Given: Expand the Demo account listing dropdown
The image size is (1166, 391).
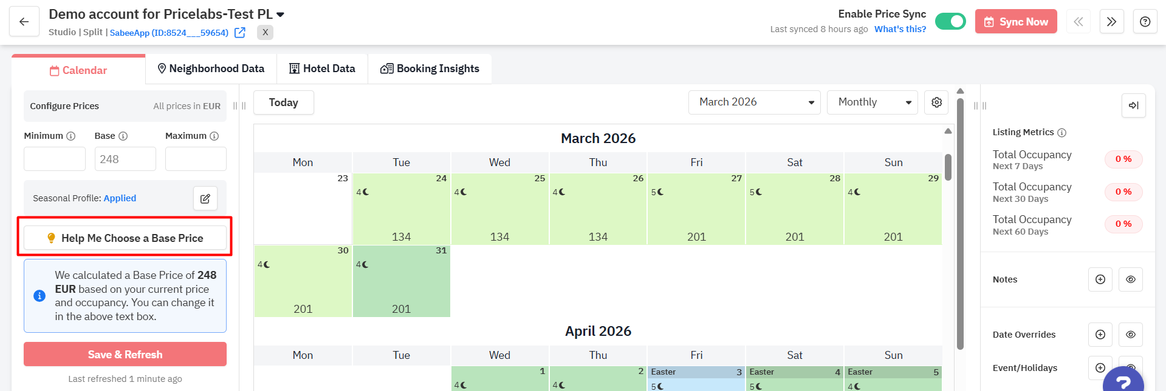Looking at the screenshot, I should tap(280, 14).
